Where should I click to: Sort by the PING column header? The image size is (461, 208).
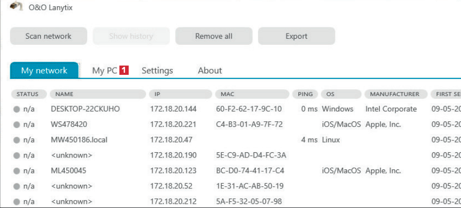(305, 94)
